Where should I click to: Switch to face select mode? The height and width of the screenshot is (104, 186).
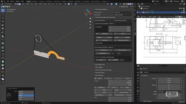20,4
